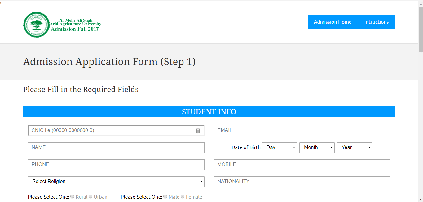Screen dimensions: 423x202
Task: Focus the NATIONALITY field
Action: pyautogui.click(x=302, y=182)
